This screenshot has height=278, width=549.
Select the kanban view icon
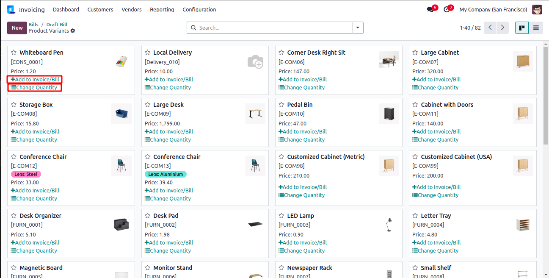[522, 28]
